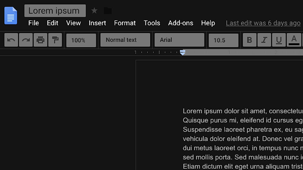Click the Redo arrow icon
This screenshot has height=170, width=303.
pos(26,40)
